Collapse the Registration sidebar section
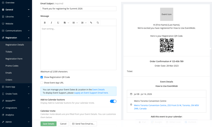The image size is (212, 127). [x=28, y=38]
